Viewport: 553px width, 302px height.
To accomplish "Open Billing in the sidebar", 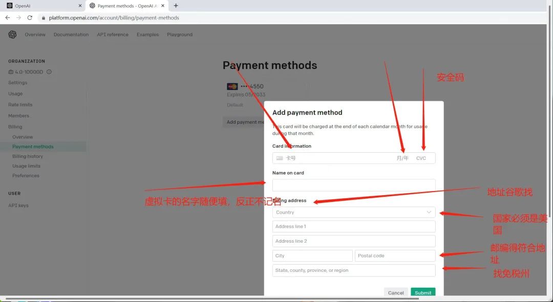I will pyautogui.click(x=15, y=127).
